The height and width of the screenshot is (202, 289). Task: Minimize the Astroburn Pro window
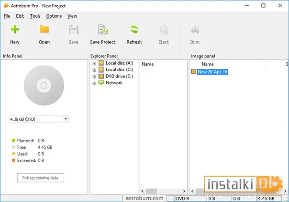[x=246, y=6]
